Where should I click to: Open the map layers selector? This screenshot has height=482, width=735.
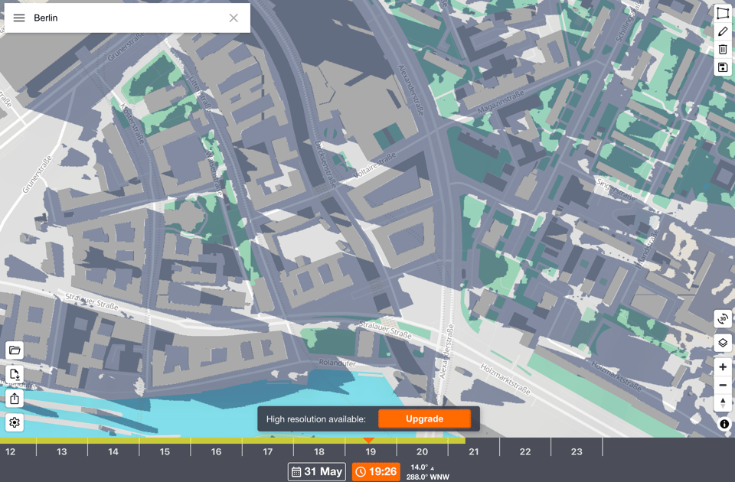[723, 343]
